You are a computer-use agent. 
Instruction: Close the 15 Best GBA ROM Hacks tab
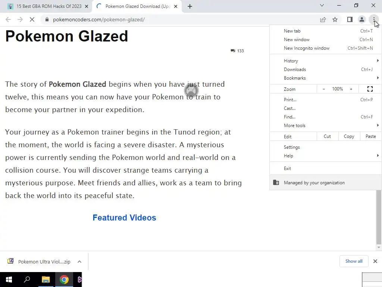point(87,6)
